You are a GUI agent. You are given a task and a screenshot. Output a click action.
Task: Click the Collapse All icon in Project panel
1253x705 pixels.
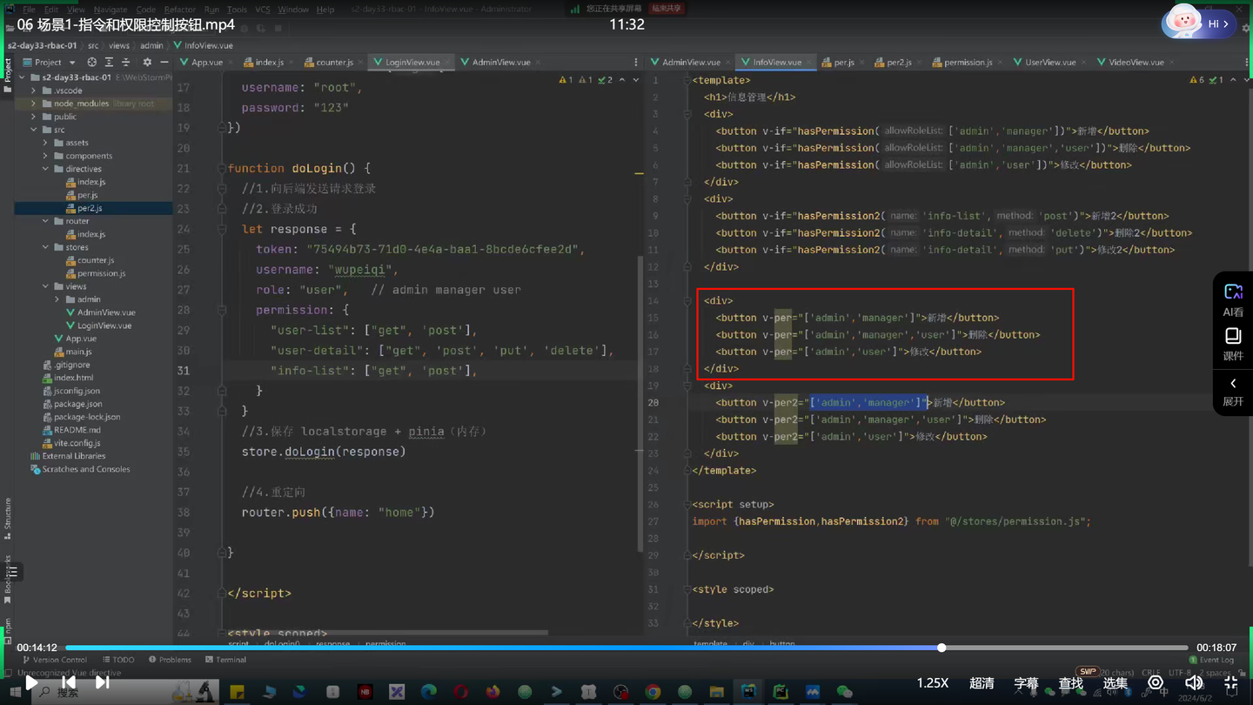pos(125,63)
